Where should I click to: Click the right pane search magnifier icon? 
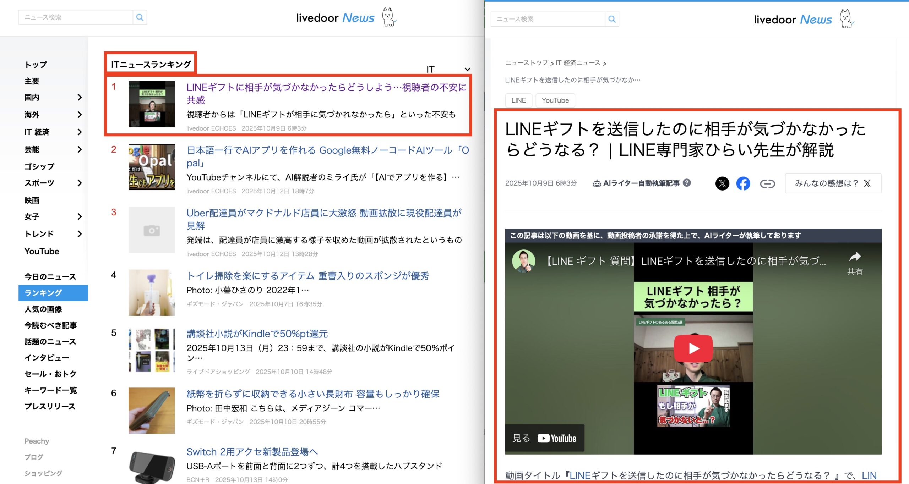pos(612,19)
